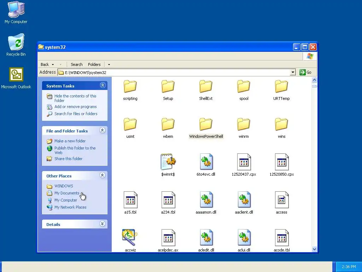Select the URTTemp folder
This screenshot has width=362, height=272.
[281, 90]
